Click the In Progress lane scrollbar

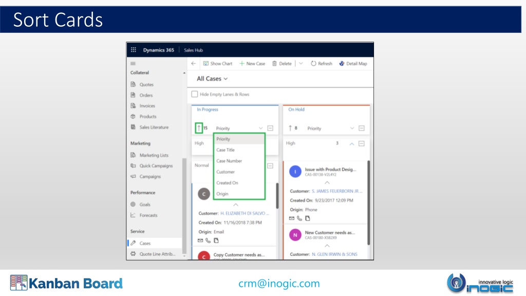[x=277, y=195]
